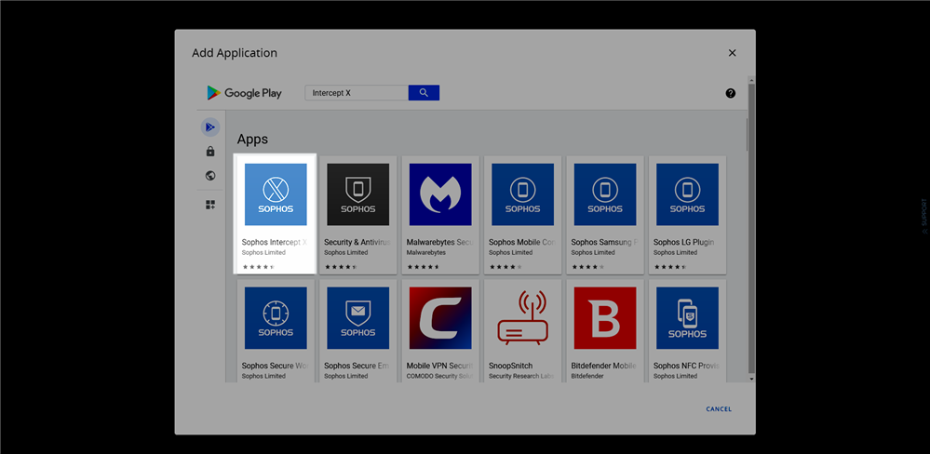
Task: Click the SnoopSnitch app title
Action: tap(511, 367)
